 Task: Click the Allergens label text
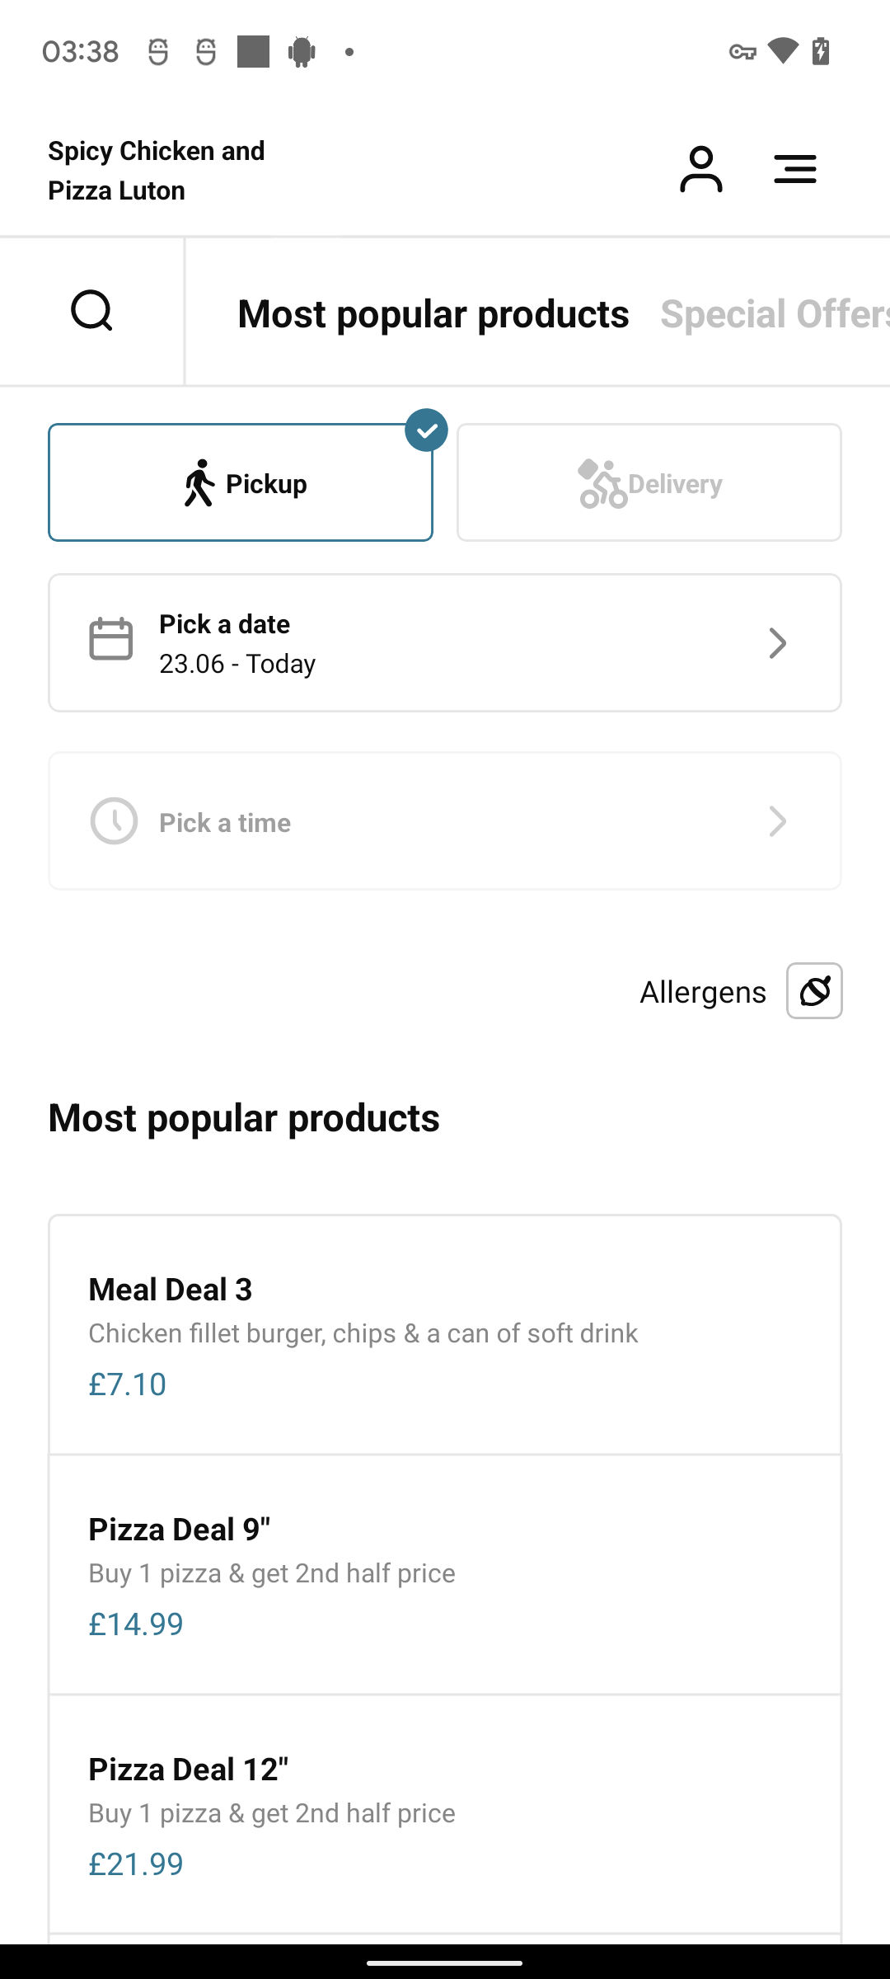click(x=703, y=992)
